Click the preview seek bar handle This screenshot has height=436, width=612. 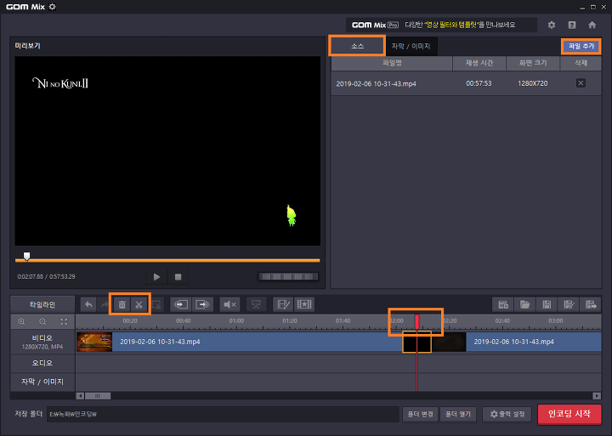(x=26, y=257)
